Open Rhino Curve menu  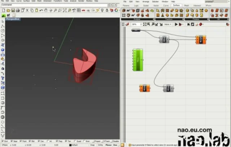click(x=19, y=1)
